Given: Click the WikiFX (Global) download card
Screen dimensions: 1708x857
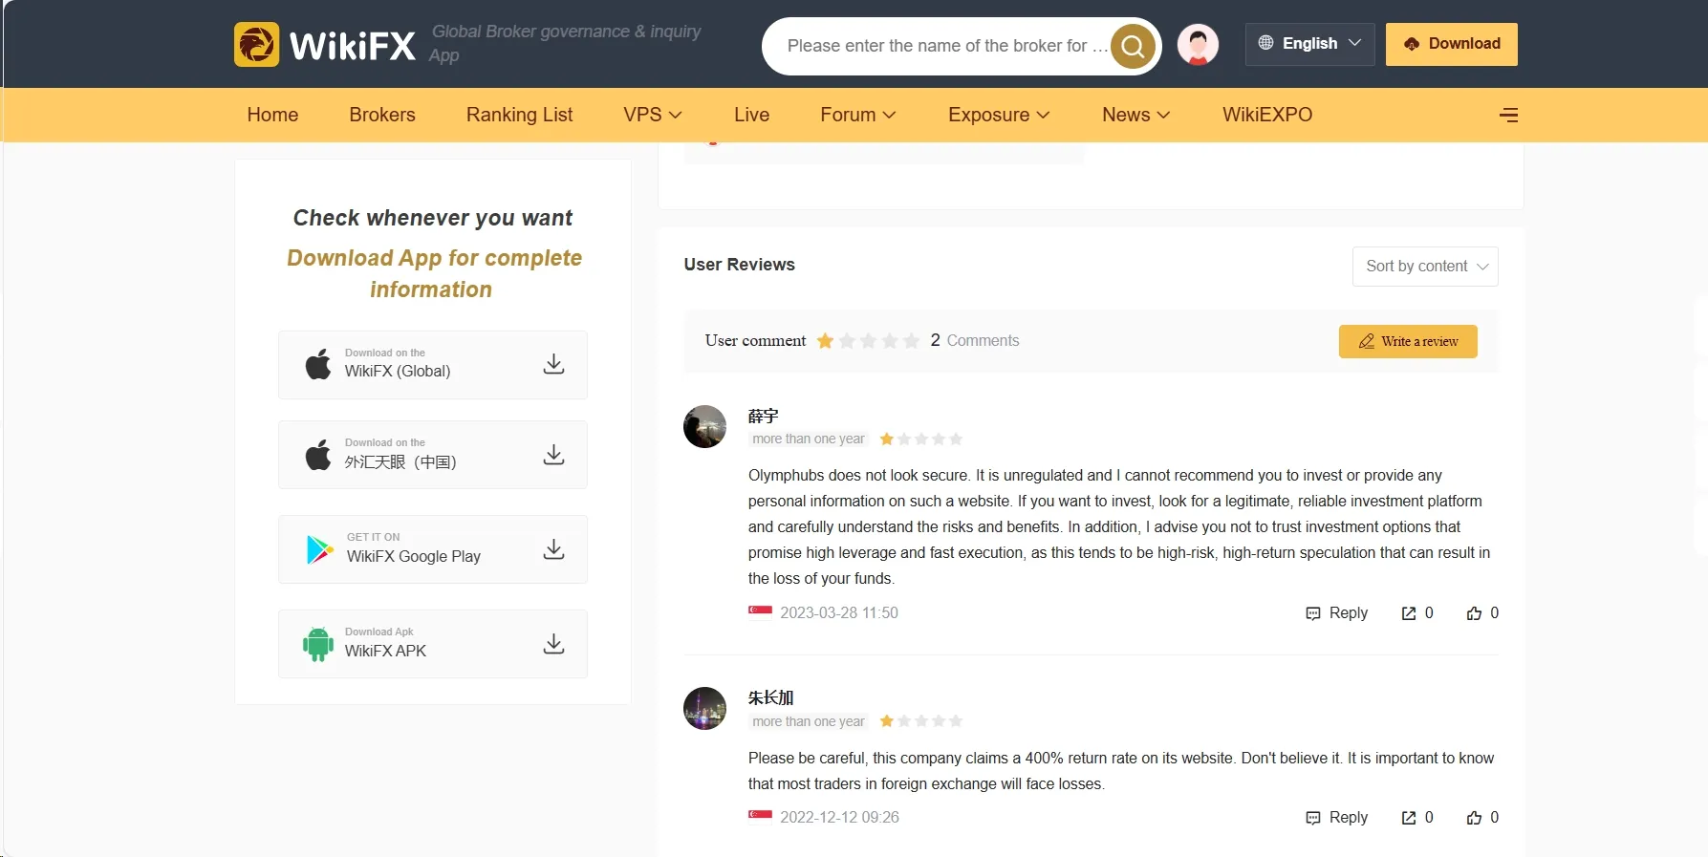Looking at the screenshot, I should [433, 365].
